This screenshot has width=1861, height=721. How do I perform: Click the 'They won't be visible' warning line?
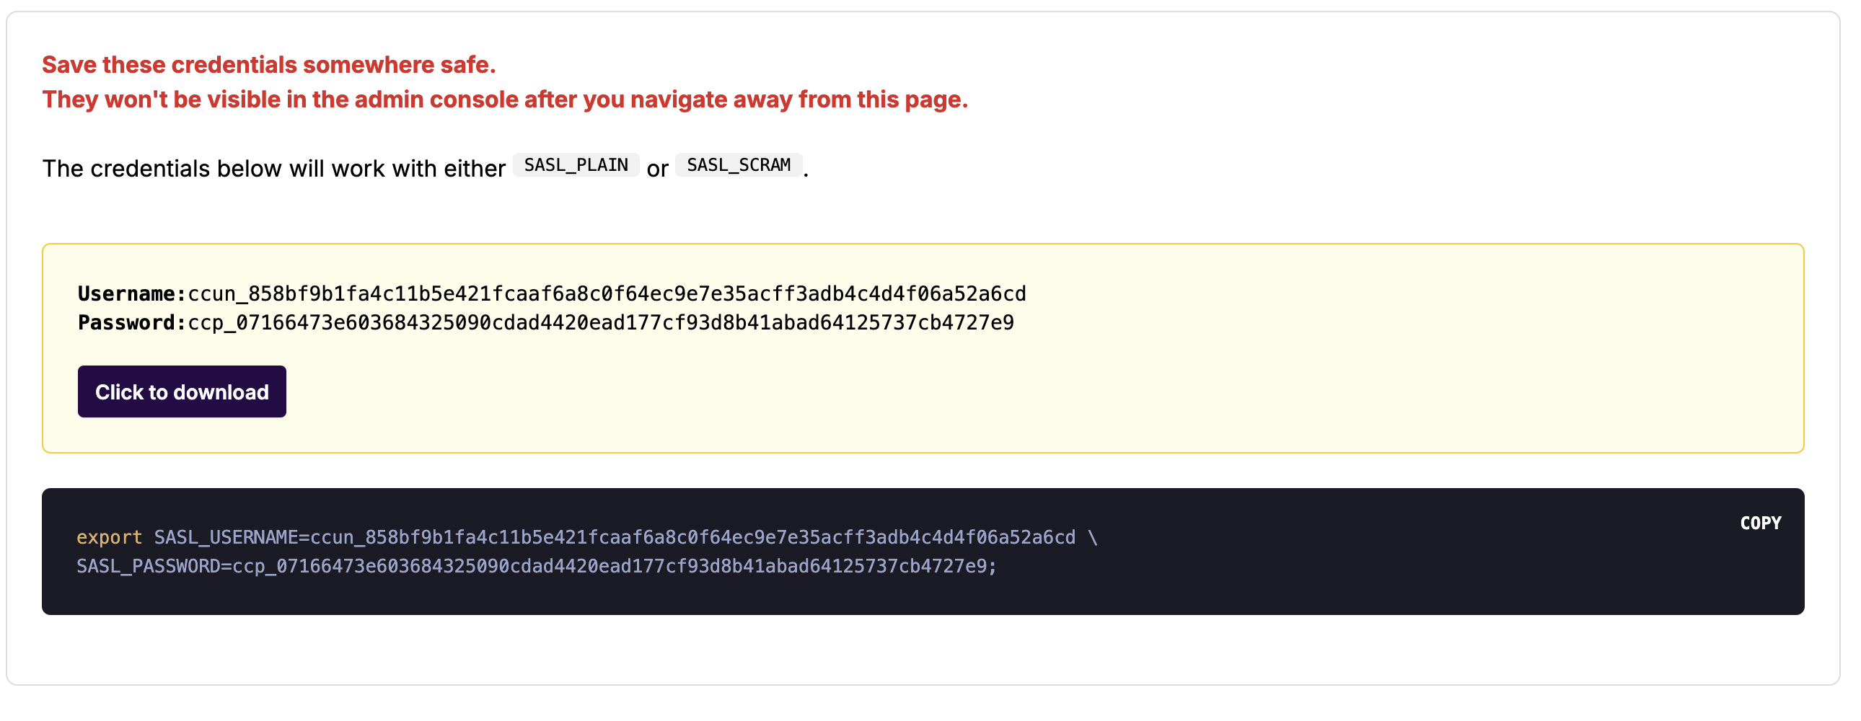[x=504, y=99]
